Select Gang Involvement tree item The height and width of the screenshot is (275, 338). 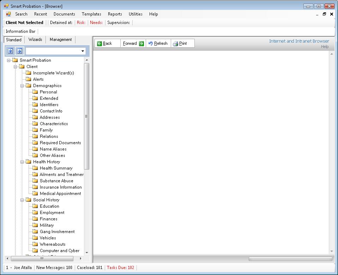click(57, 232)
